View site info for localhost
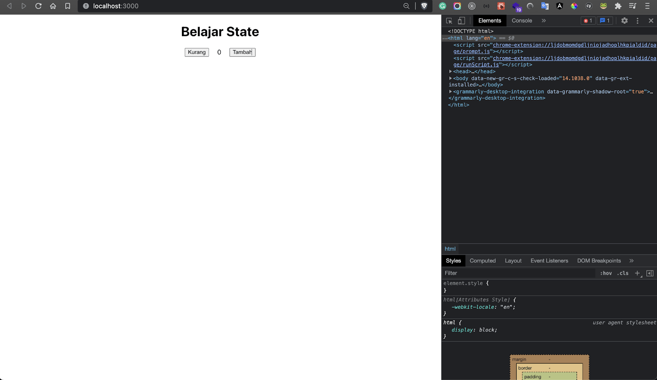Image resolution: width=657 pixels, height=380 pixels. (86, 6)
